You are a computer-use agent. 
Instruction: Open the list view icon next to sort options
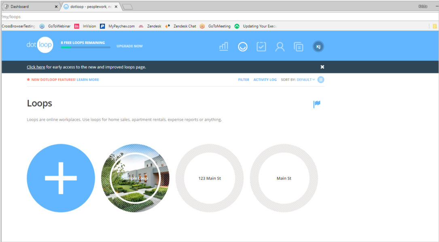pos(320,79)
